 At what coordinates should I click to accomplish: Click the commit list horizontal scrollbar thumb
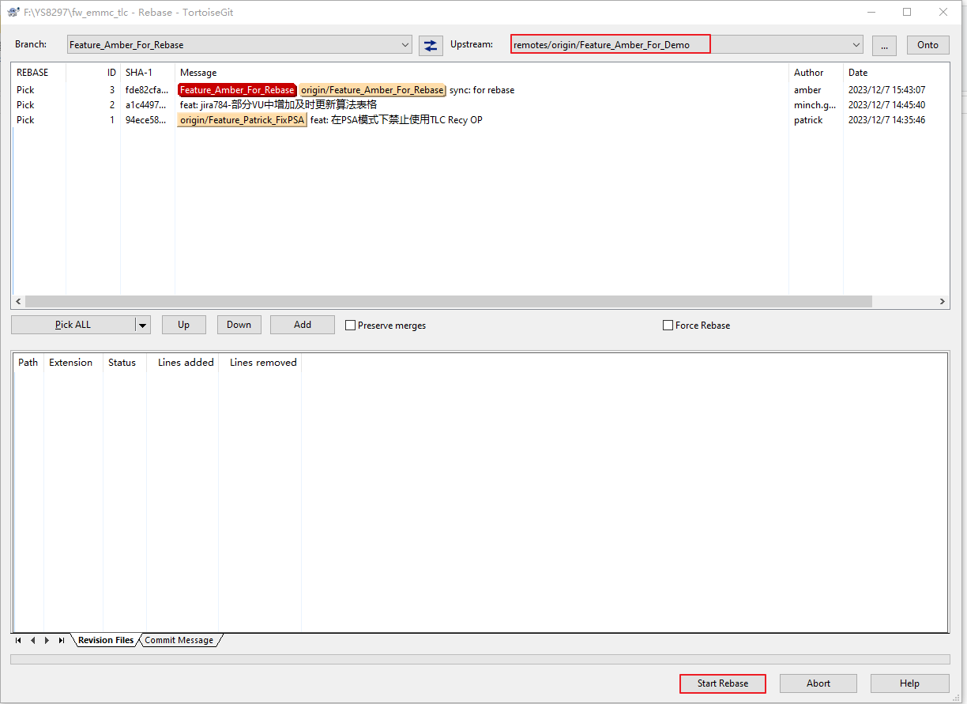[448, 302]
